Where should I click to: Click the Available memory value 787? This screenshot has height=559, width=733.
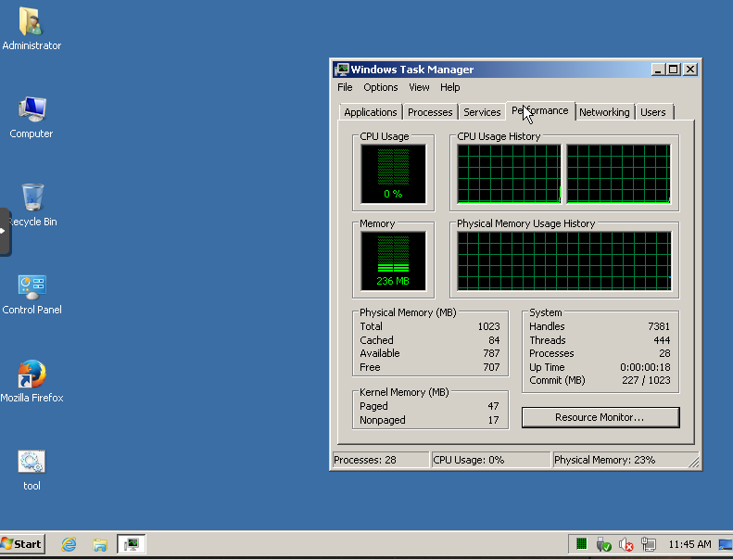[491, 353]
